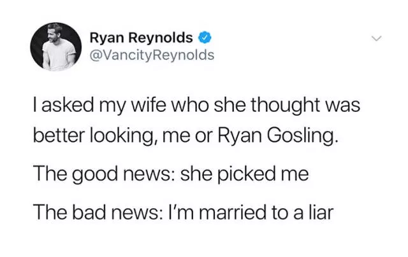The width and height of the screenshot is (408, 257).
Task: Select the line "The good news: she picked me"
Action: click(170, 174)
